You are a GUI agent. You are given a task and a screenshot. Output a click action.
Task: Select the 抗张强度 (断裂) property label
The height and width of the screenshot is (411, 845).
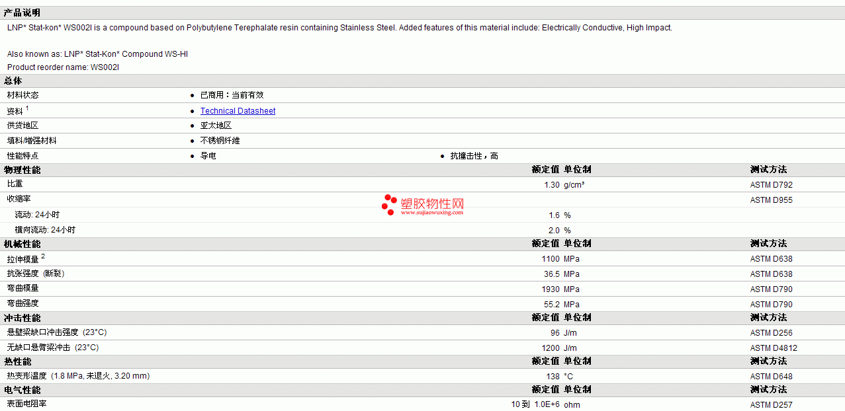coord(36,274)
